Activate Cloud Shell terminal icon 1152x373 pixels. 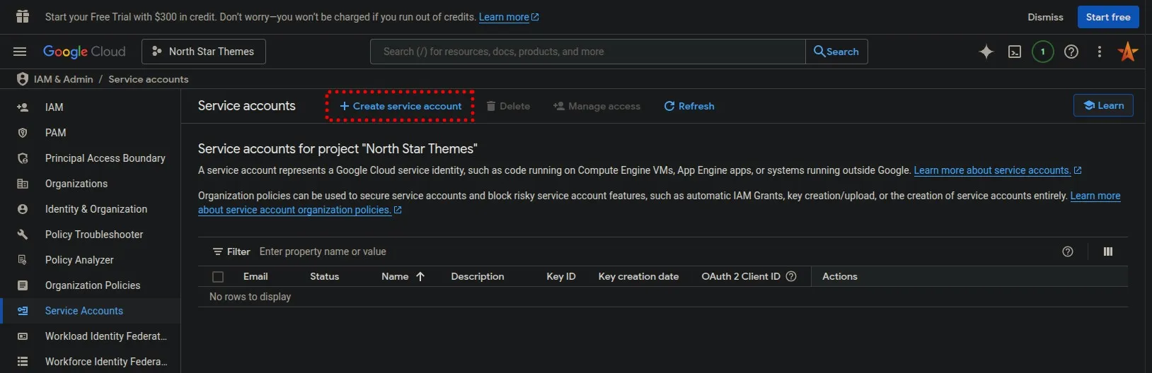tap(1015, 52)
